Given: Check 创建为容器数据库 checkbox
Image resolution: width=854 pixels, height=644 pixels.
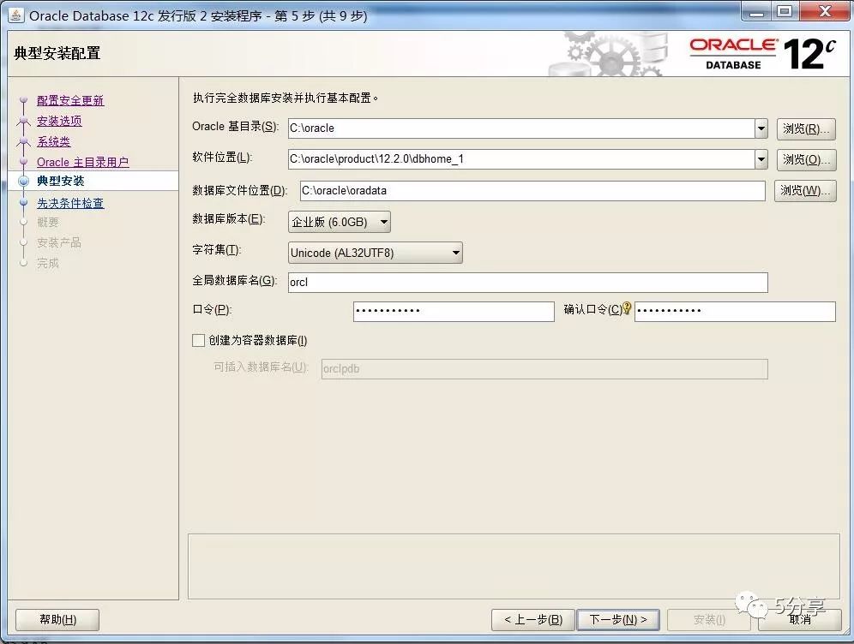Looking at the screenshot, I should (x=198, y=341).
